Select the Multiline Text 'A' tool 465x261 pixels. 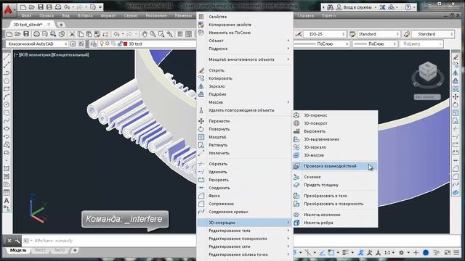7,201
